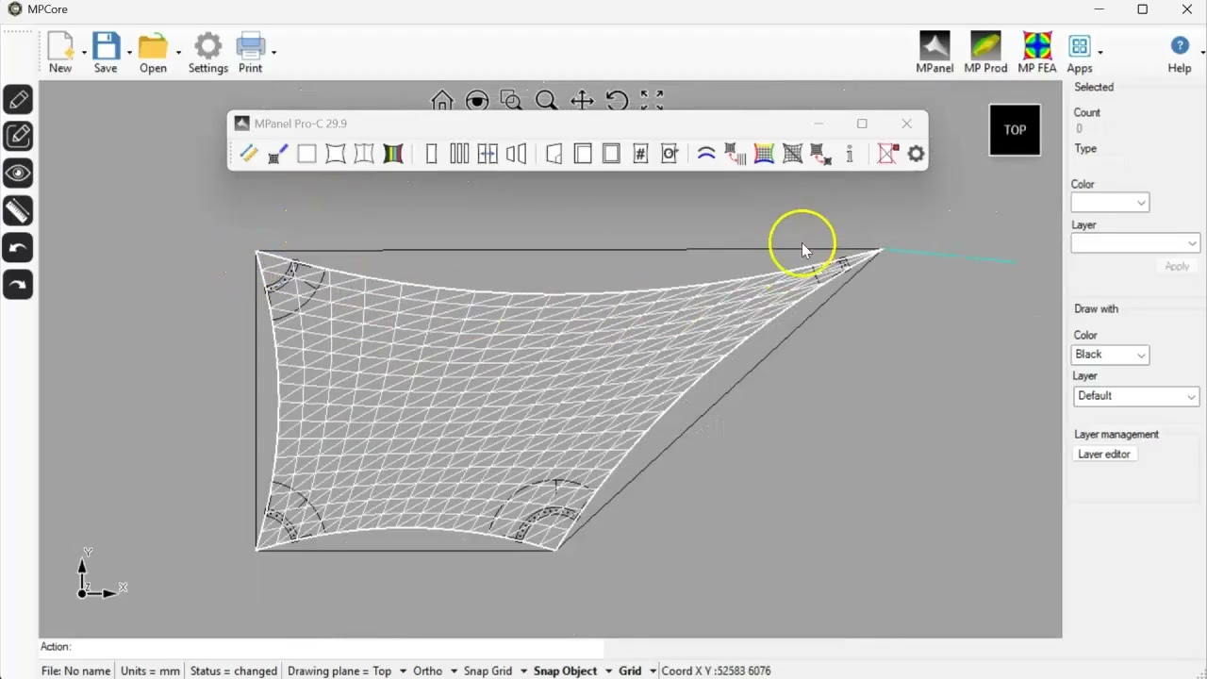Save the current file
The height and width of the screenshot is (679, 1207).
pos(106,52)
